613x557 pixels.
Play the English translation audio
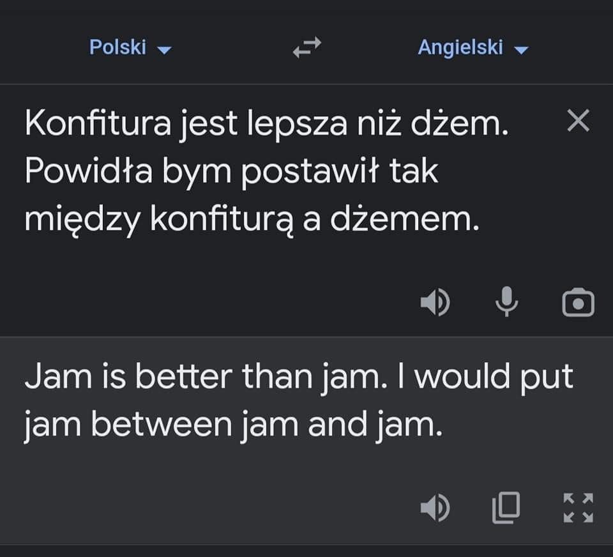tap(435, 508)
